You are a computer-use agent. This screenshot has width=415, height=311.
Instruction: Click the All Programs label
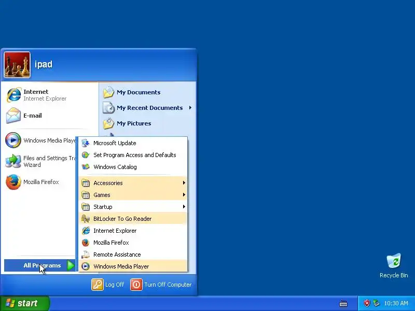42,265
